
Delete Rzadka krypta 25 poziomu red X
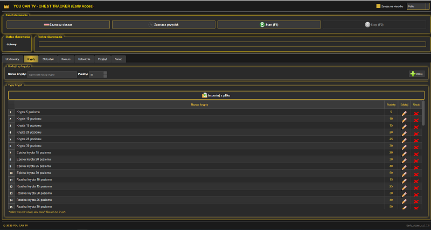[416, 201]
